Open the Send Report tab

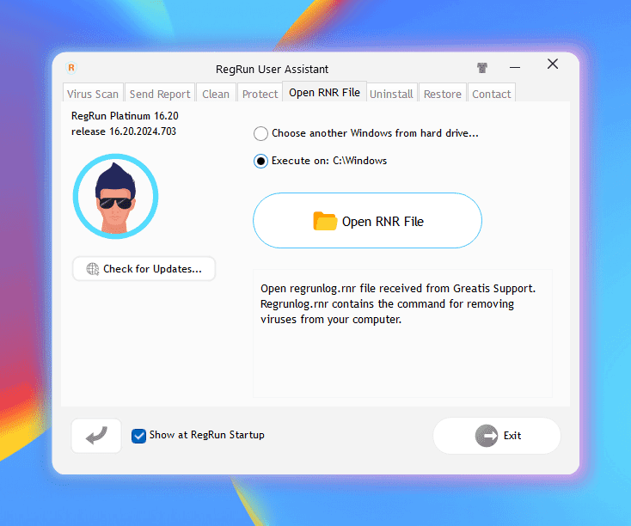click(160, 94)
